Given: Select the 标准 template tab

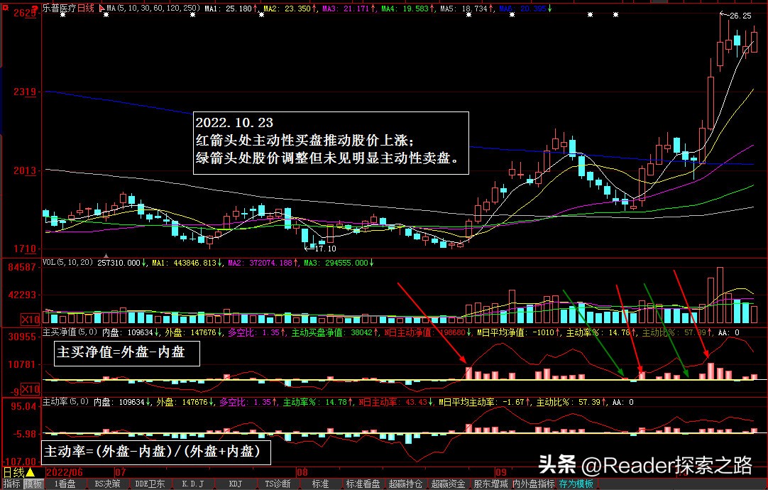Looking at the screenshot, I should (320, 484).
